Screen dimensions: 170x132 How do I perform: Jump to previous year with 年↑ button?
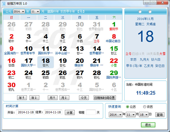pyautogui.click(x=22, y=98)
